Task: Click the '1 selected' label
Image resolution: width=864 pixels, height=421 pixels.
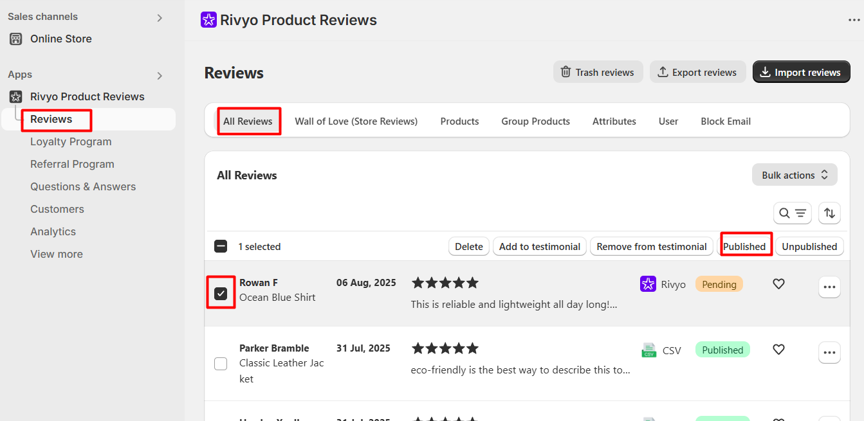Action: point(259,246)
